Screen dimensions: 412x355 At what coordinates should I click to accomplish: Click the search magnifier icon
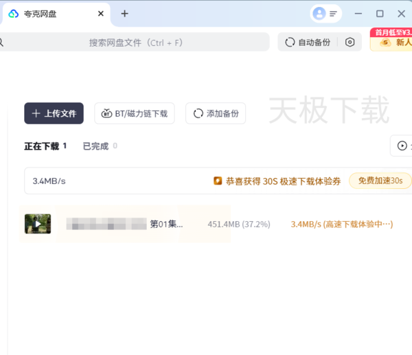(1, 42)
